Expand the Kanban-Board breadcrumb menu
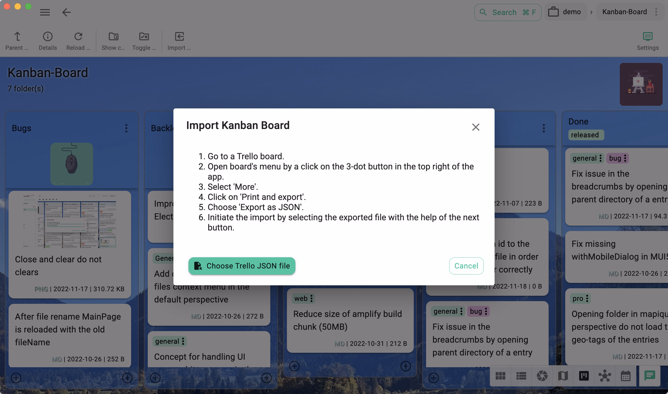This screenshot has height=394, width=668. coord(656,12)
